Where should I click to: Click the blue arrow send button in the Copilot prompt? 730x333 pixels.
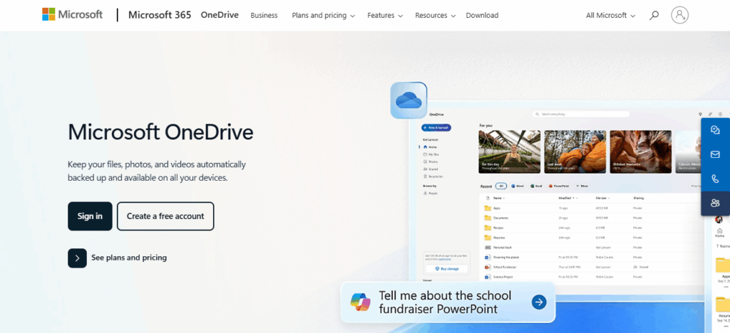[539, 302]
